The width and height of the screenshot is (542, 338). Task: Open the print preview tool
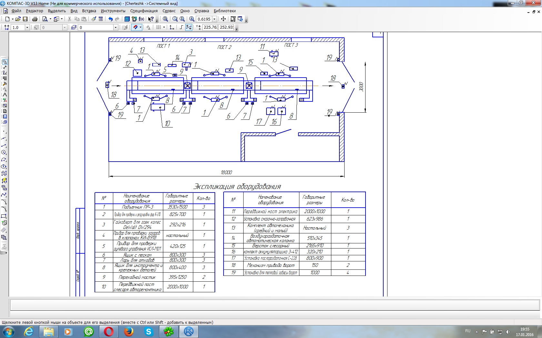(x=45, y=19)
